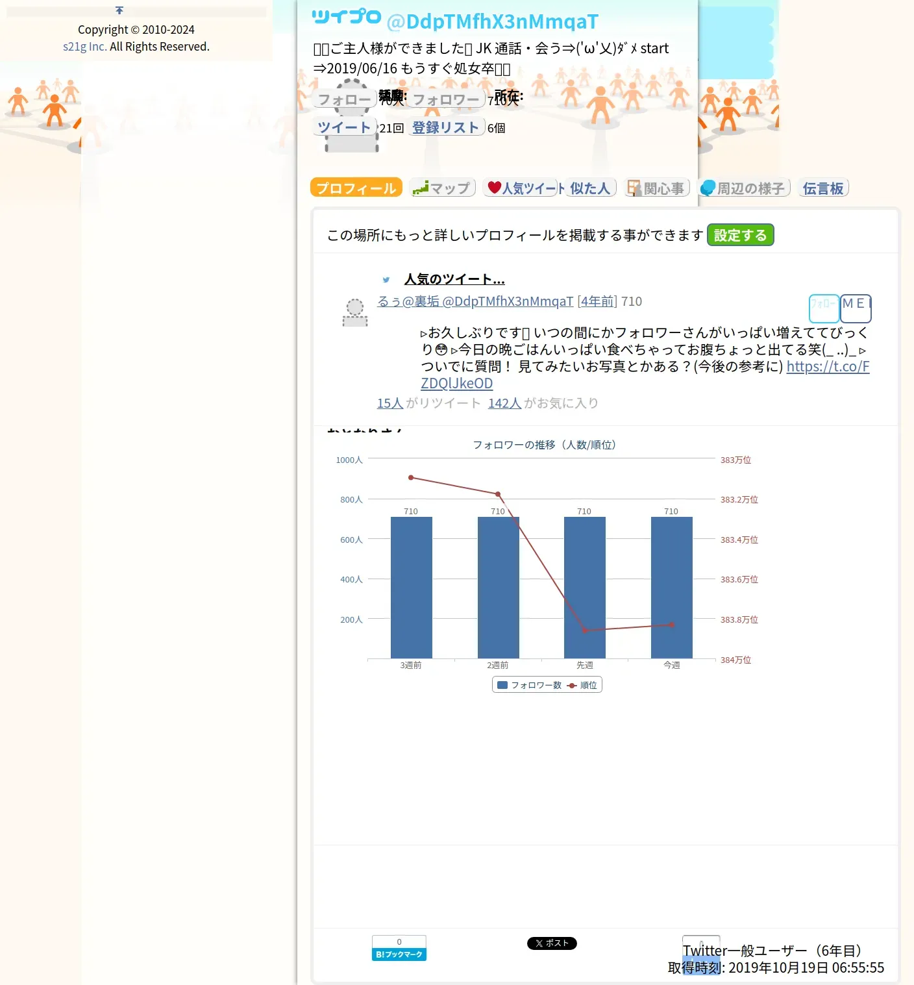Click the 今週 bar in the follower chart
Screen dimensions: 914x985
tap(672, 588)
